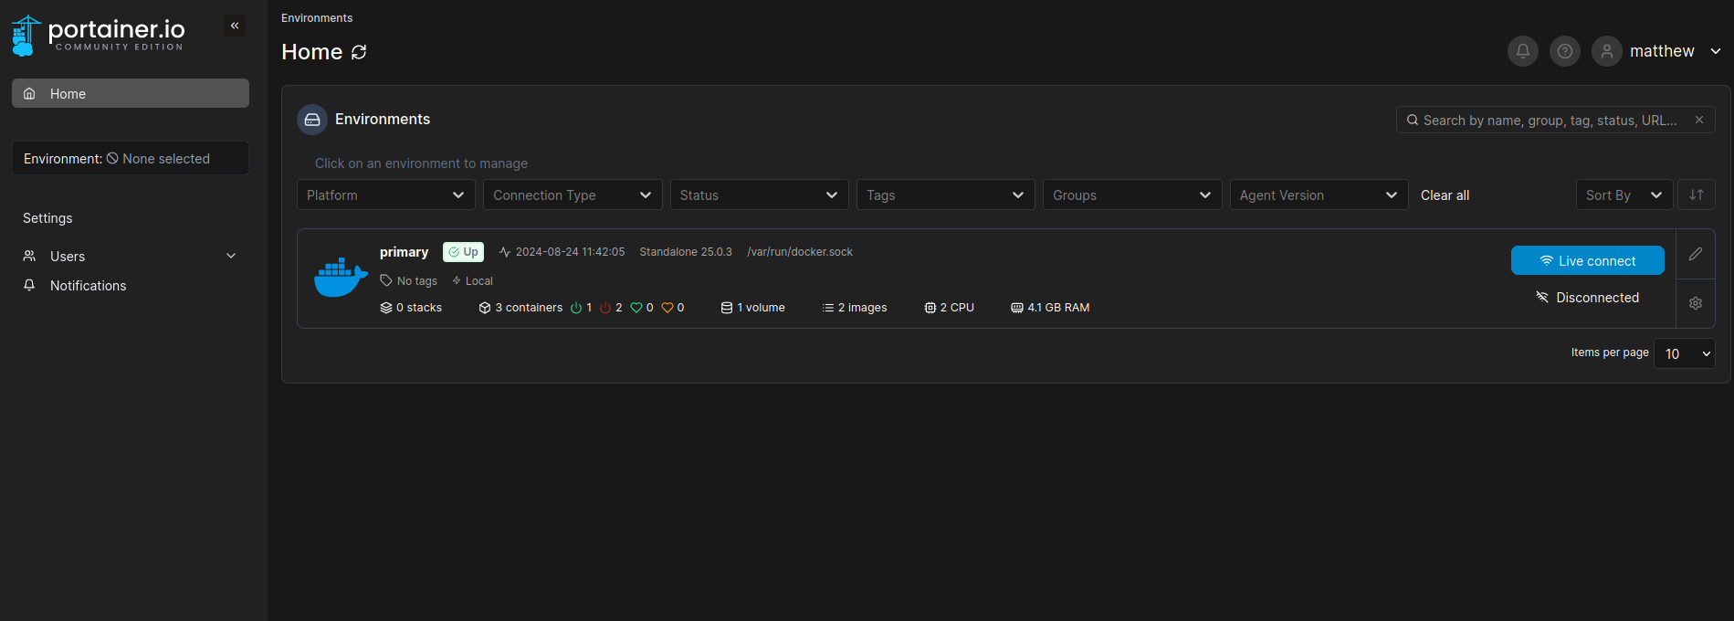Open the Agent Version filter dropdown

point(1319,195)
